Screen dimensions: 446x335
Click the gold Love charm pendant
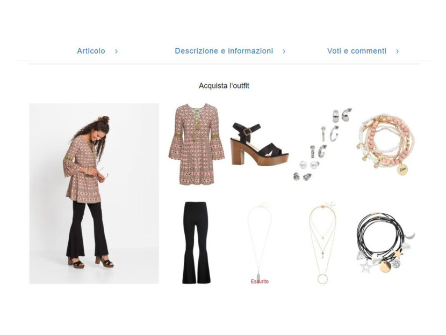tap(402, 169)
